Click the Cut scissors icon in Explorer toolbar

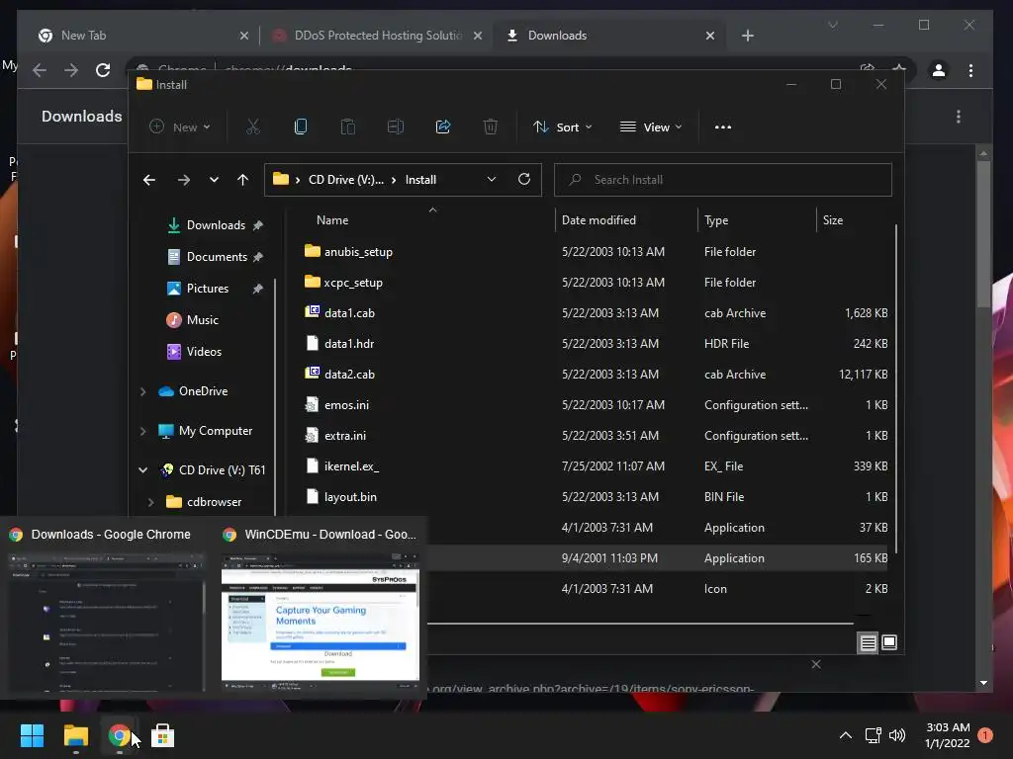252,127
